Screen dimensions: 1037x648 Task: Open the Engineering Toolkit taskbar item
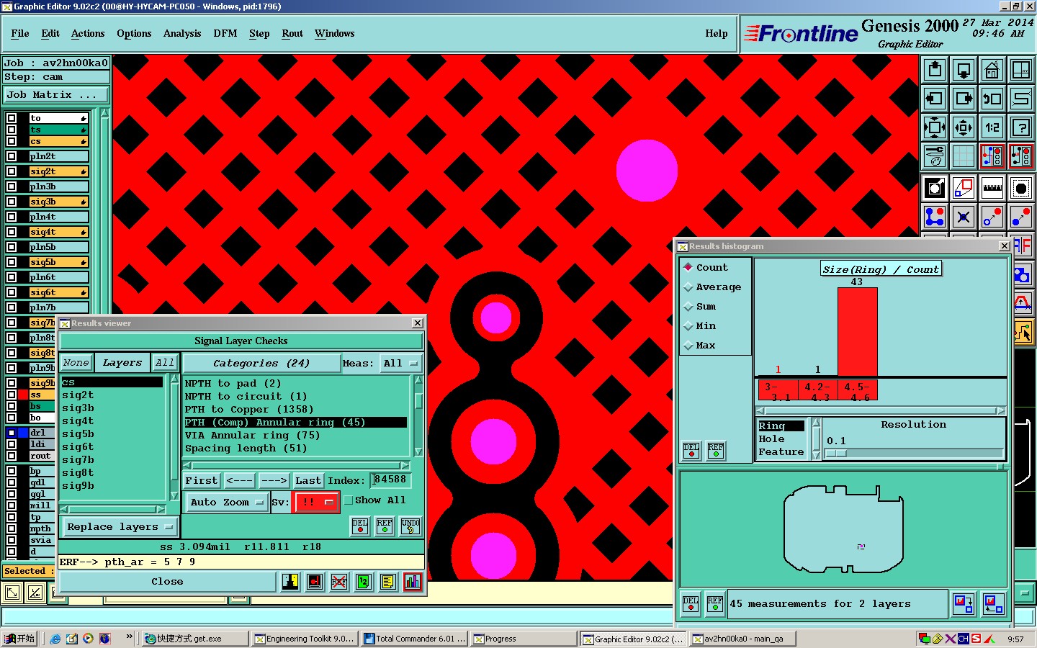(x=305, y=639)
